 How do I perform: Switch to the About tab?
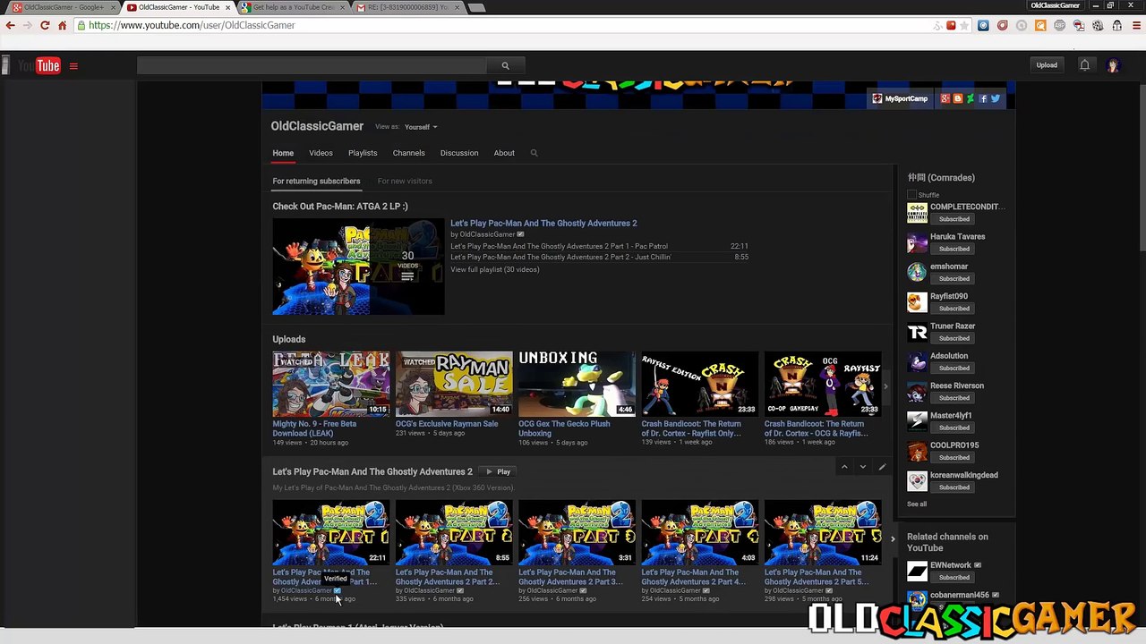(504, 153)
